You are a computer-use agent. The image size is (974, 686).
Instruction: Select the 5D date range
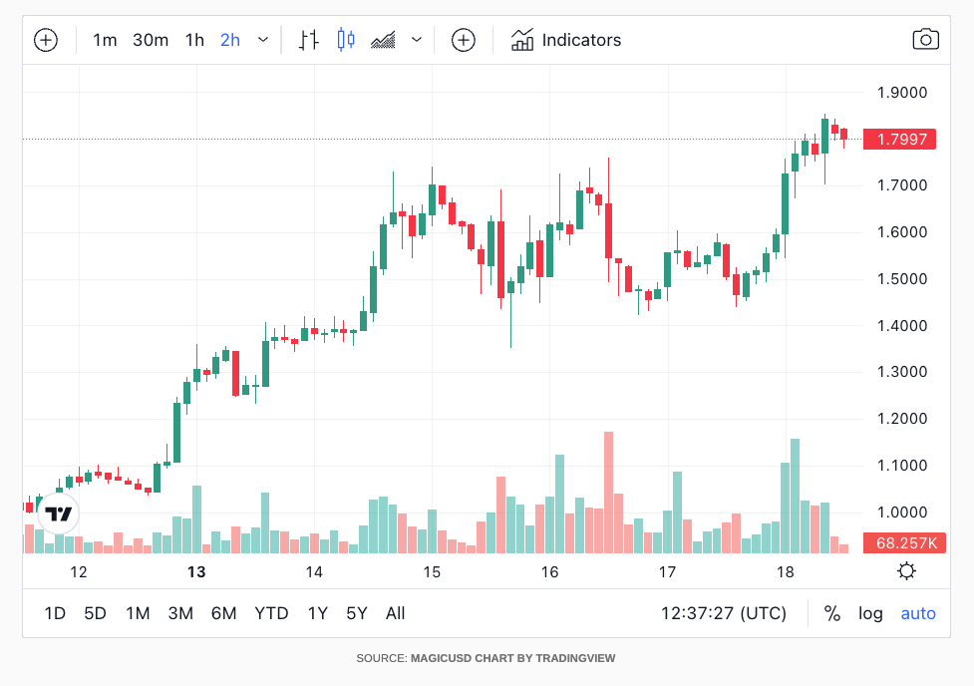click(95, 613)
